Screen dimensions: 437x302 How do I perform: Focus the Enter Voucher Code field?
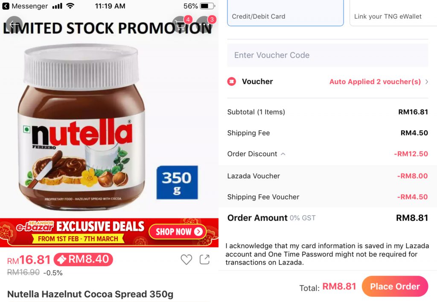(327, 55)
